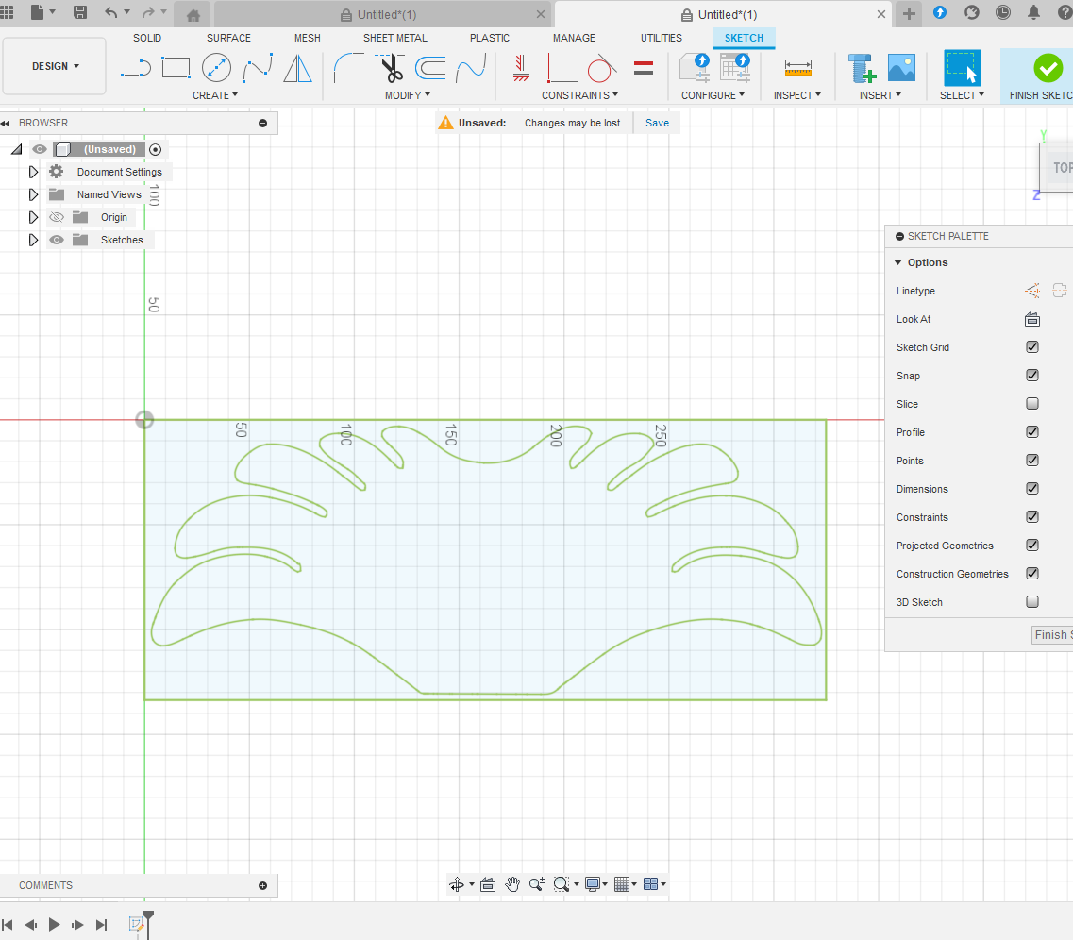Screen dimensions: 1073x940
Task: Expand the Document Settings tree node
Action: [33, 173]
